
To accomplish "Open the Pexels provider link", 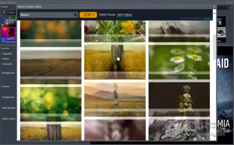I will (x=207, y=18).
